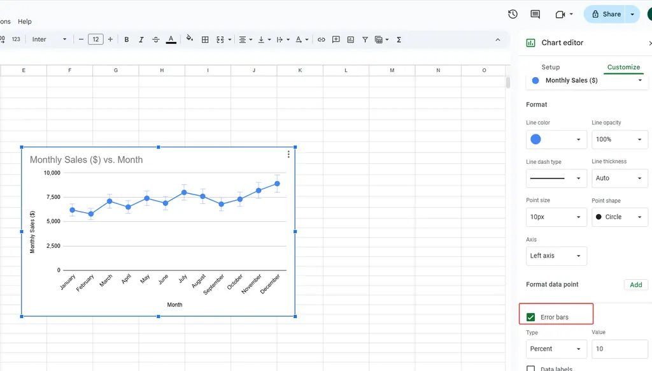This screenshot has height=371, width=652.
Task: Open the error bar Type Percent dropdown
Action: [556, 349]
